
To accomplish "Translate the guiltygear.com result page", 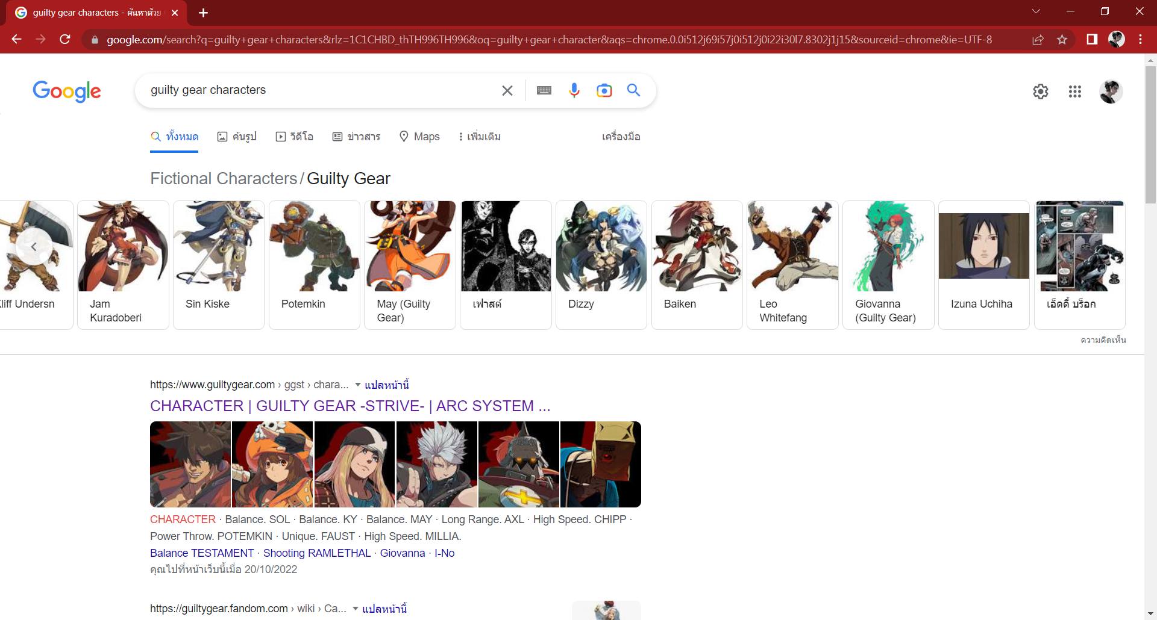I will coord(387,385).
